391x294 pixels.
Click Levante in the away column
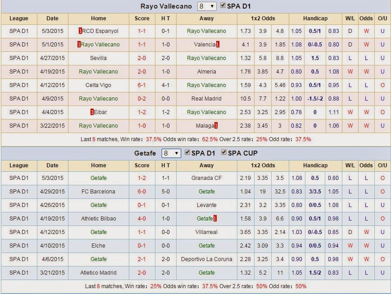click(x=206, y=205)
